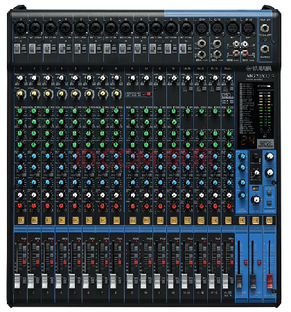
Task: Click the YAMAHA logo
Action: tap(258, 69)
